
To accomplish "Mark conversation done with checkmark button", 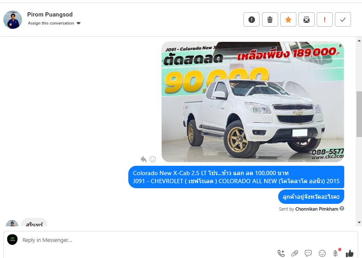I will pyautogui.click(x=343, y=19).
